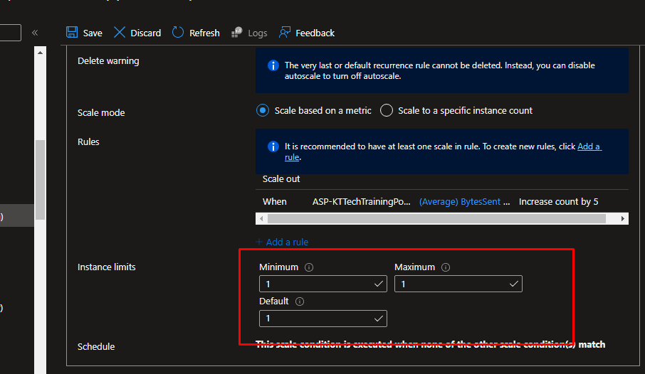Click the Logs icon in toolbar
Image resolution: width=645 pixels, height=374 pixels.
click(x=237, y=33)
